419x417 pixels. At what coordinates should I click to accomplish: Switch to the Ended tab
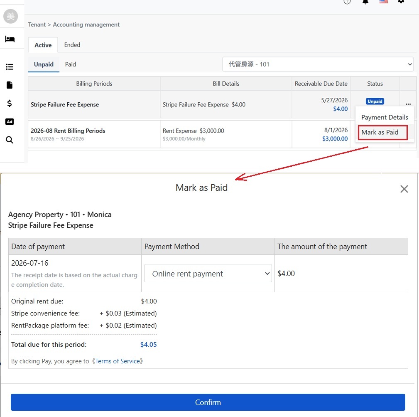[72, 44]
